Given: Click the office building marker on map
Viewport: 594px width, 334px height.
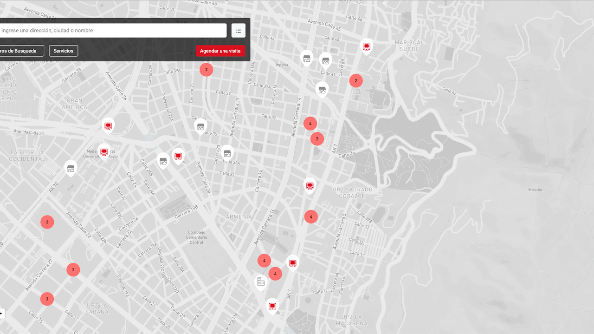Looking at the screenshot, I should 261,282.
